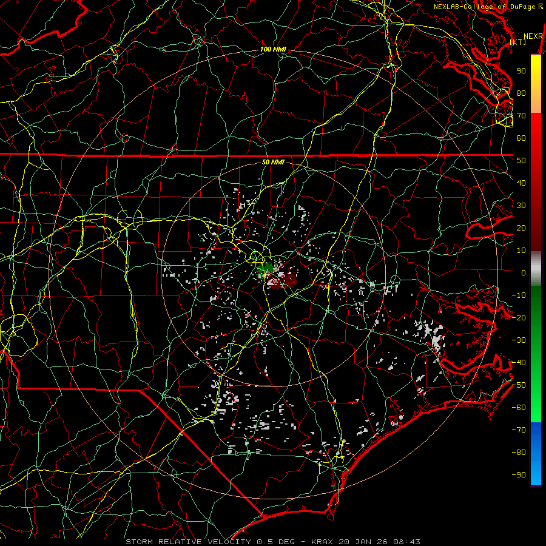Click the -30 value on velocity scale
The height and width of the screenshot is (546, 546).
point(519,340)
